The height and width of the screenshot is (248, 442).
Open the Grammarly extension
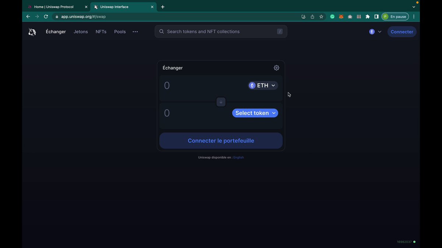click(332, 17)
